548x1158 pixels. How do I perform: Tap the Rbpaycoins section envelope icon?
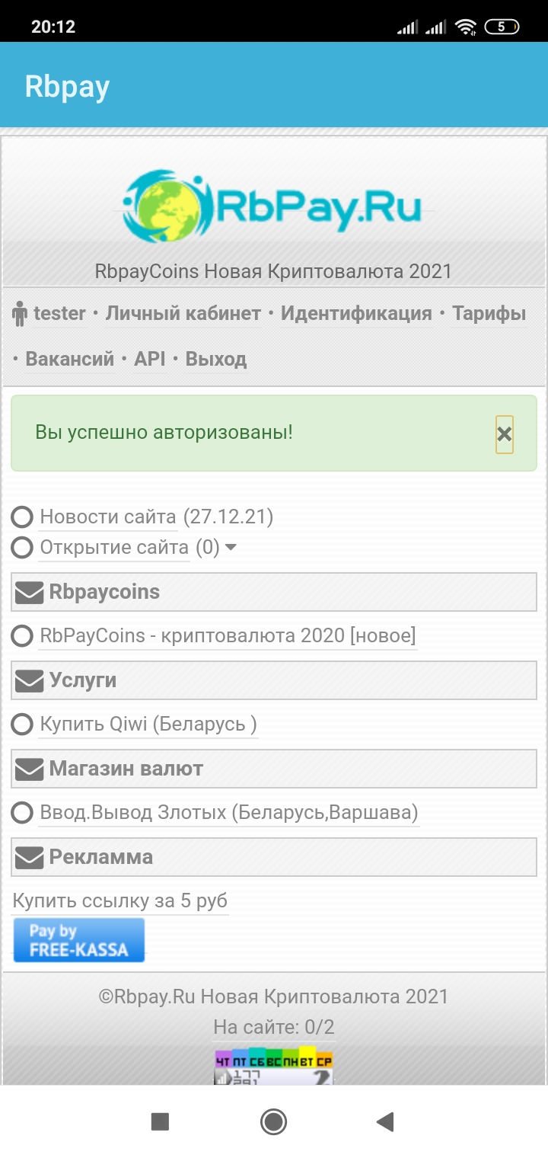[x=30, y=593]
